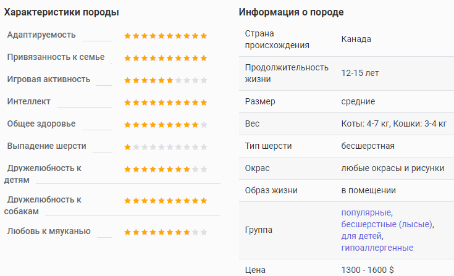This screenshot has width=454, height=276.
Task: Click the популярные group link
Action: 366,212
